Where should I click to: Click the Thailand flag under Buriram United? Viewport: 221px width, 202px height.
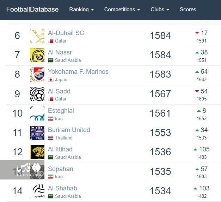click(51, 138)
